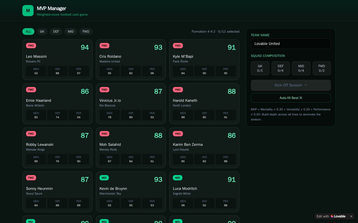Filter players by DEF
This screenshot has width=358, height=223.
[x=56, y=31]
